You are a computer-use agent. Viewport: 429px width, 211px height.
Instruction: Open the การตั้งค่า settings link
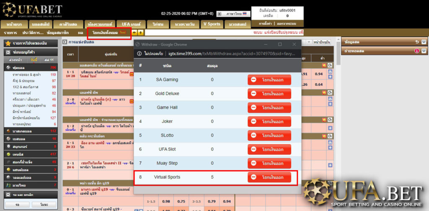(265, 24)
